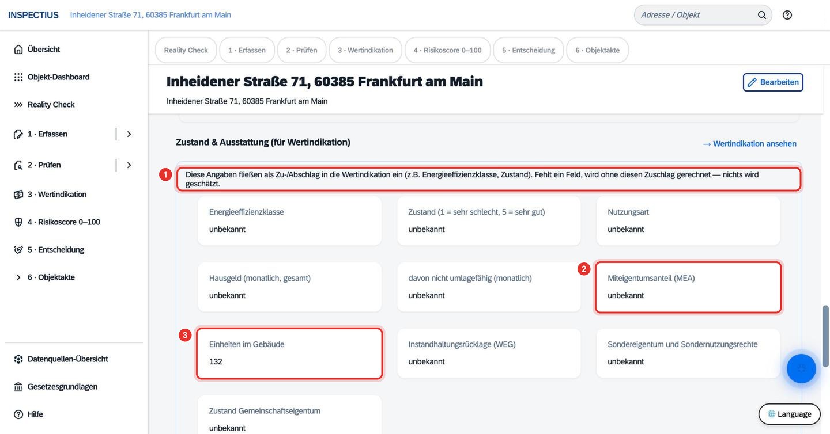The width and height of the screenshot is (830, 434).
Task: Expand the 1 · Erfassen submenu chevron
Action: (x=129, y=134)
